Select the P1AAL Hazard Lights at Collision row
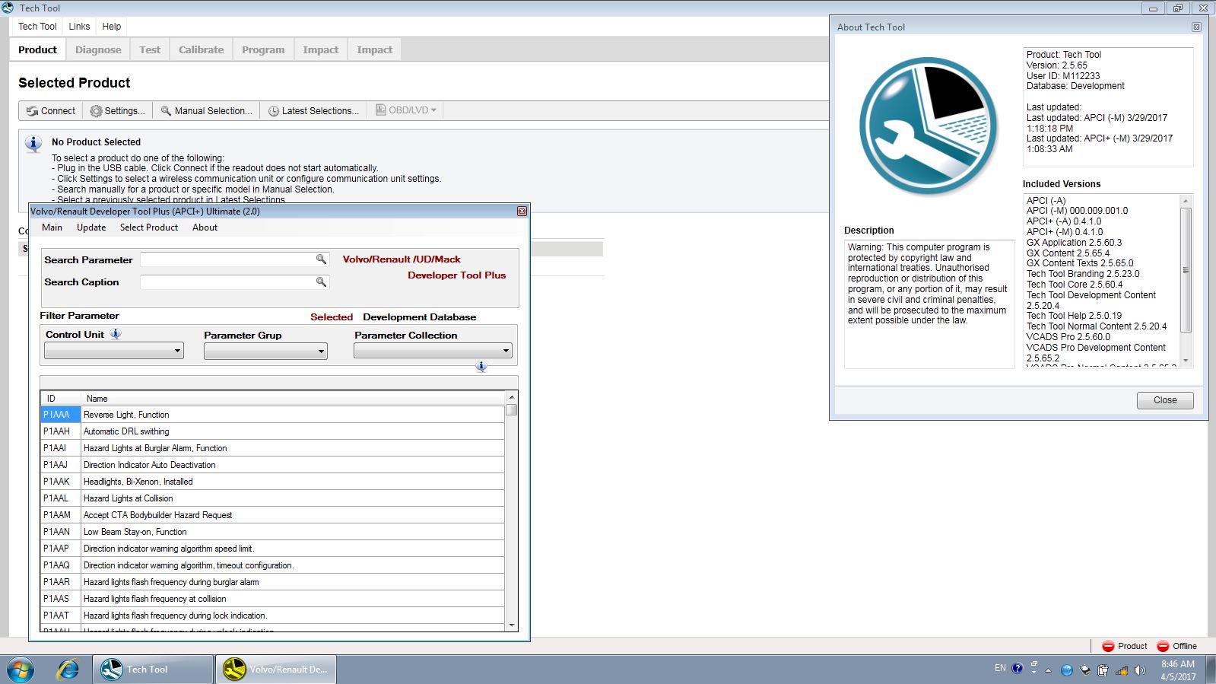This screenshot has width=1216, height=684. (272, 498)
